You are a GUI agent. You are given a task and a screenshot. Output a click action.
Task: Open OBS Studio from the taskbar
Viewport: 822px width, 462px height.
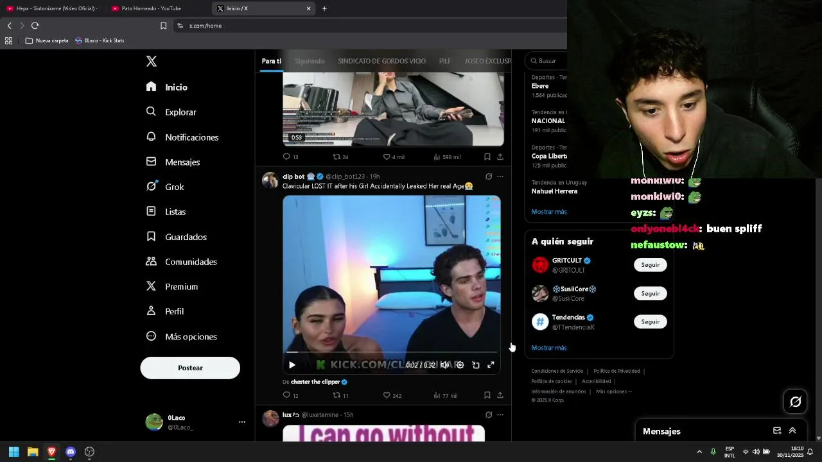click(89, 452)
